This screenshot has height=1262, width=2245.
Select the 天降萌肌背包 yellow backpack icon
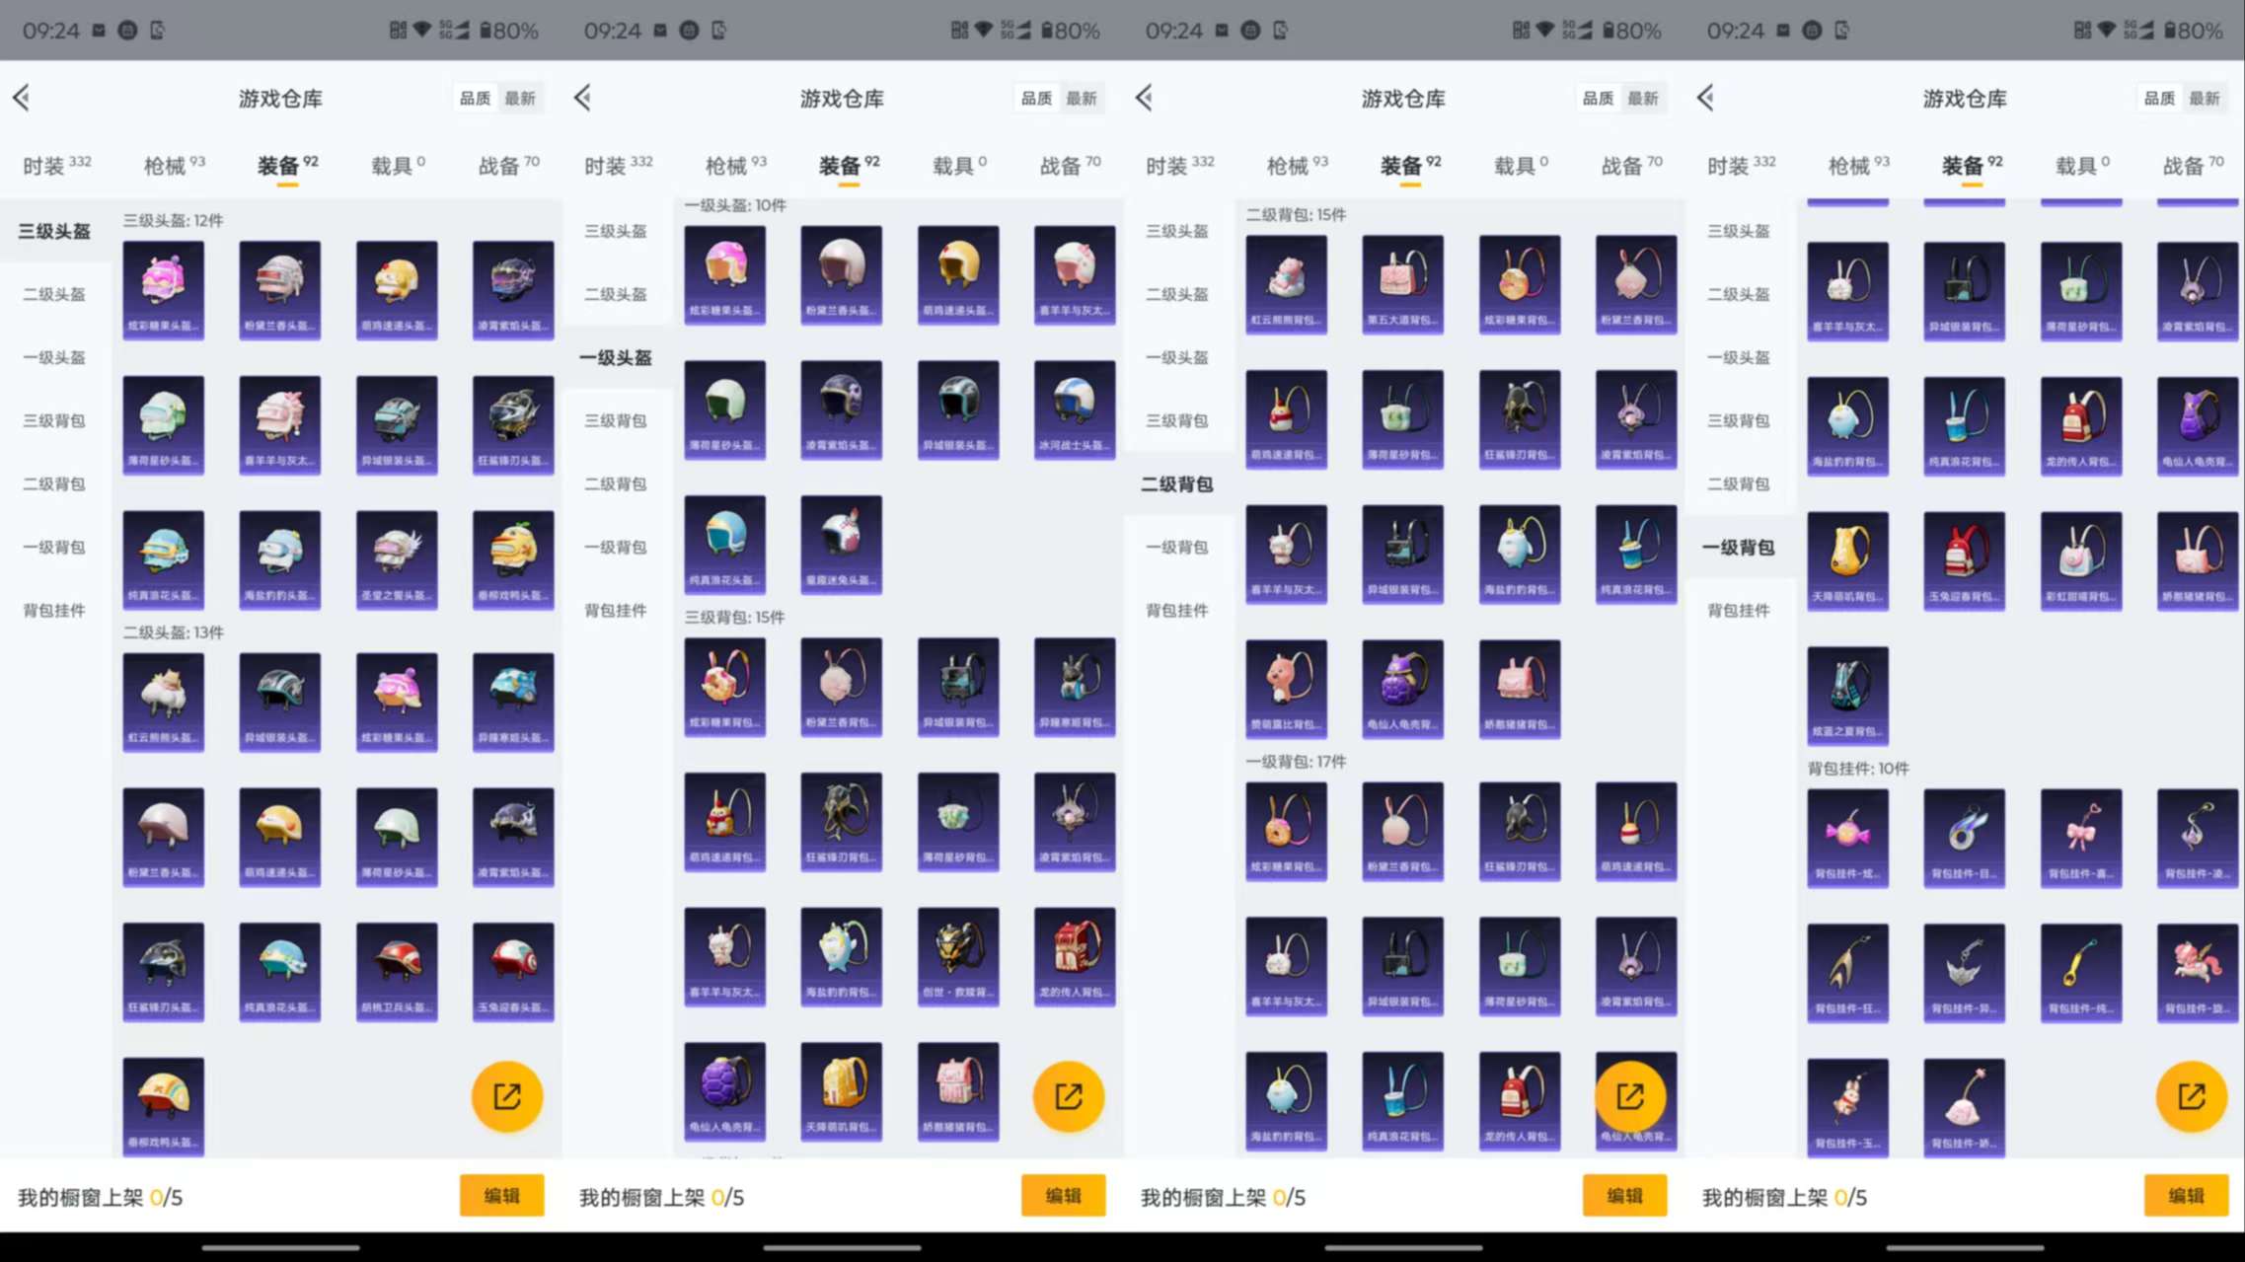[x=1847, y=559]
